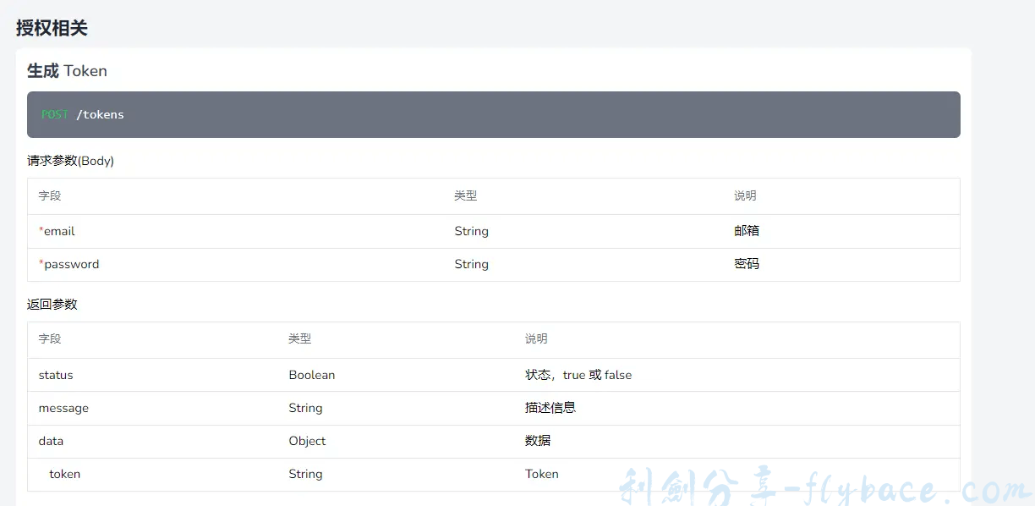Click the indented token field name

tap(65, 474)
